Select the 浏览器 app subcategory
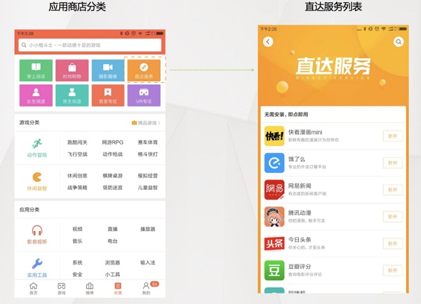The width and height of the screenshot is (421, 304). (x=112, y=263)
